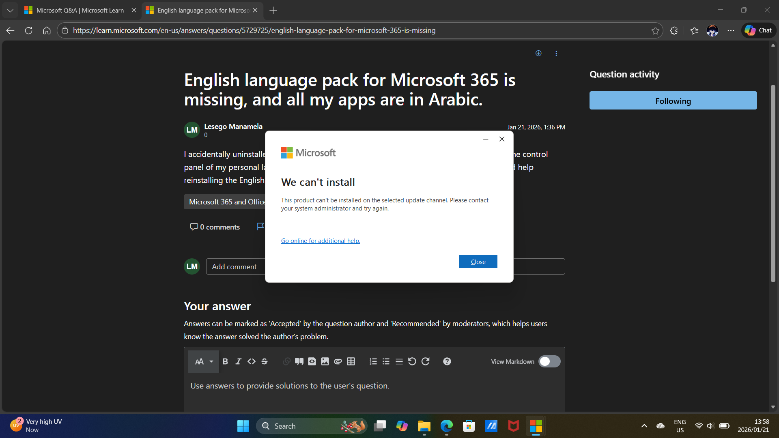Create a numbered list
Viewport: 779px width, 438px height.
[x=373, y=361]
